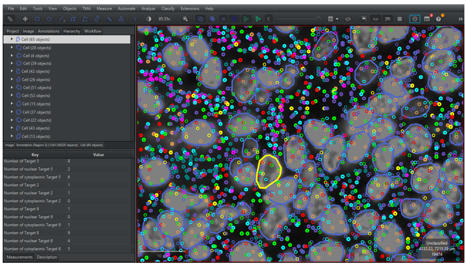Select the Wand tool
Image resolution: width=466 pixels, height=266 pixels.
click(x=110, y=19)
